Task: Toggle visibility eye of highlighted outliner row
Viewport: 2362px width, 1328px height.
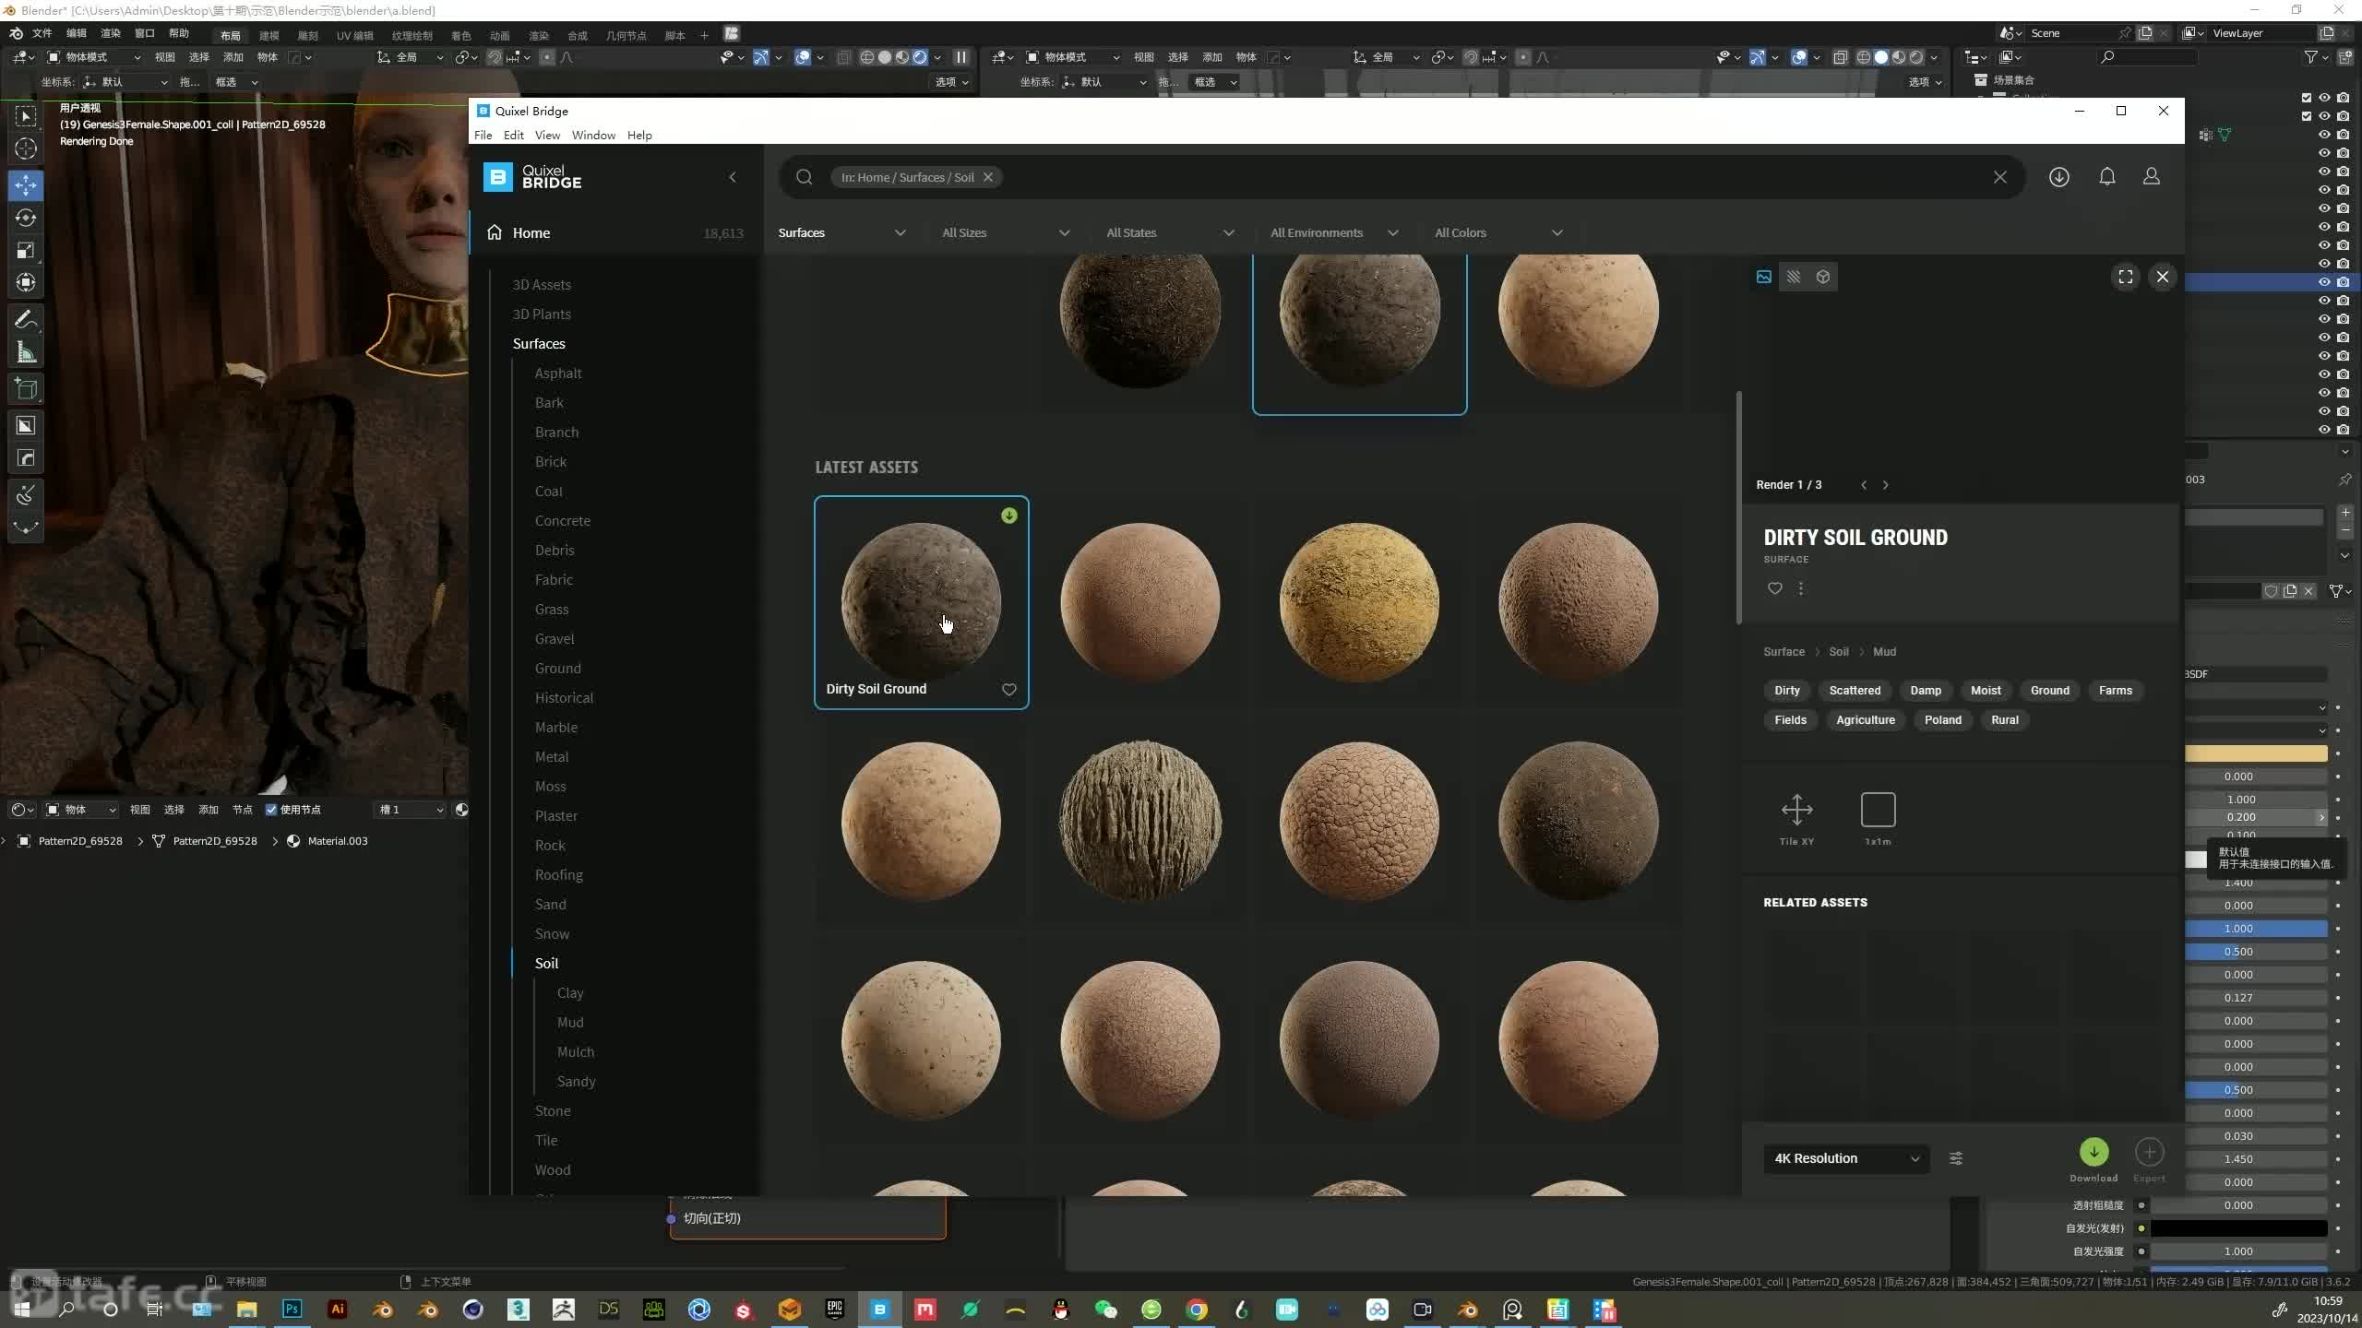Action: coord(2324,282)
